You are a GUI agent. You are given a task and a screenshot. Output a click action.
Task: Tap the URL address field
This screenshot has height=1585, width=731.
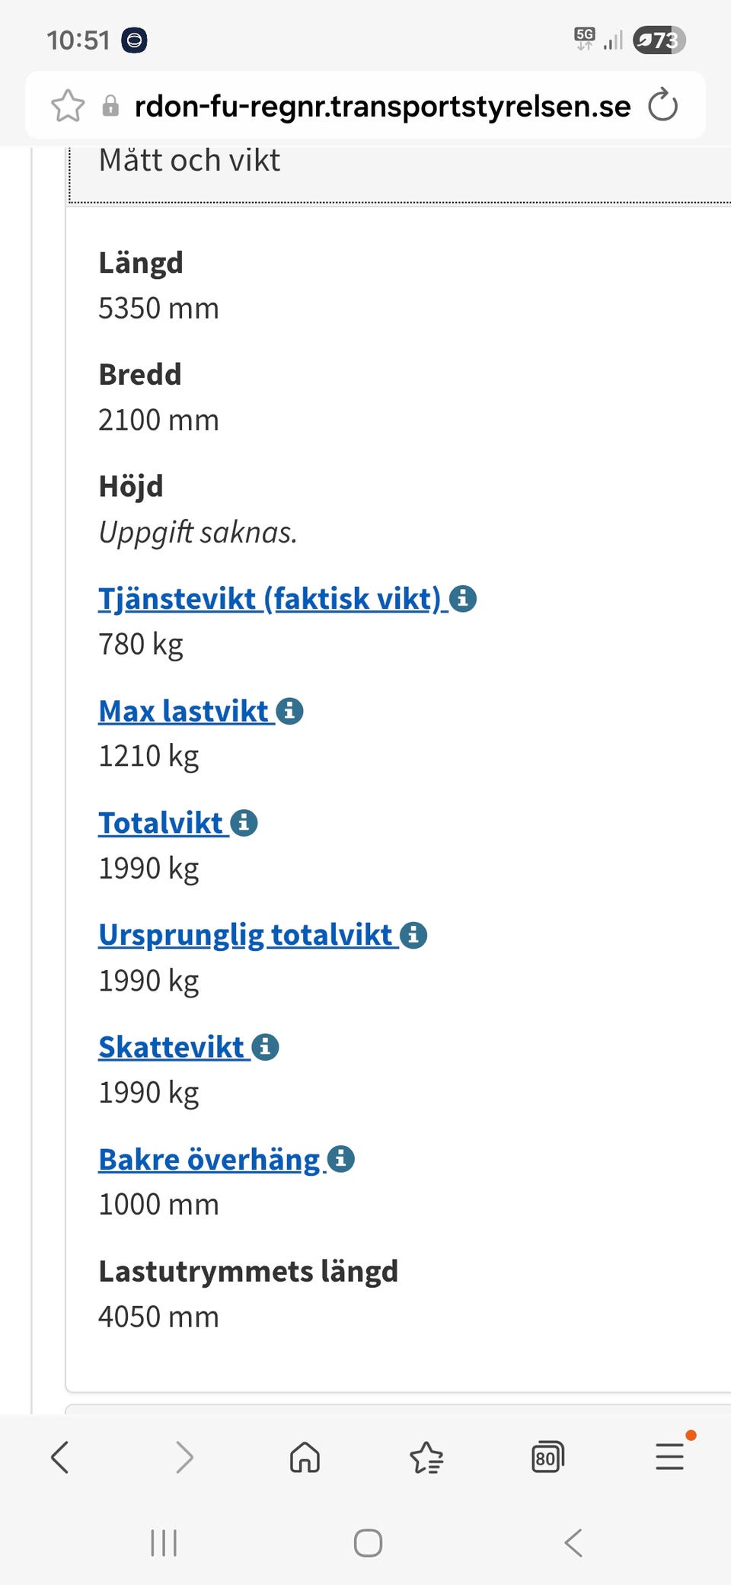pyautogui.click(x=382, y=106)
